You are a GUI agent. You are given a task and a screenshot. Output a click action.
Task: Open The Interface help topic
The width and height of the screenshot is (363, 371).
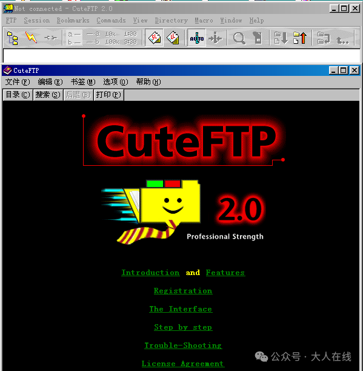tap(181, 309)
